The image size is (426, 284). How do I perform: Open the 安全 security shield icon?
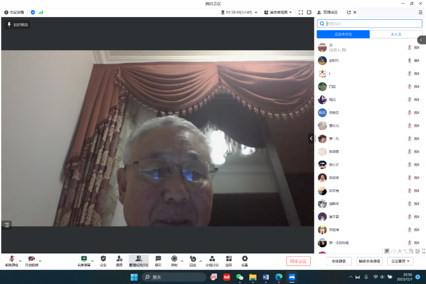(103, 259)
